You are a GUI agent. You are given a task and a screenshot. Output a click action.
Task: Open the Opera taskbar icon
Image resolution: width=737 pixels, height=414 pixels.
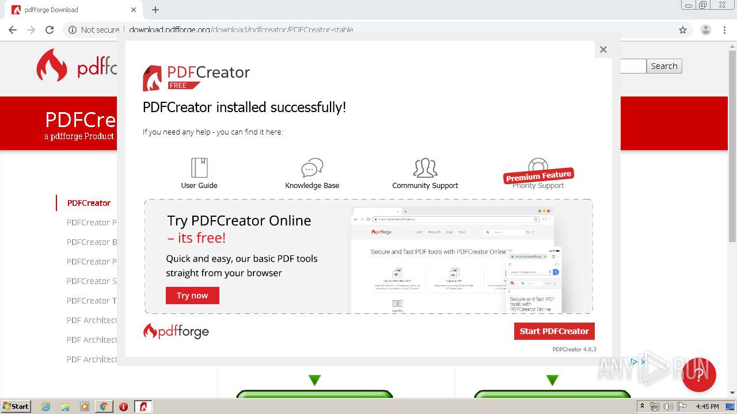click(x=123, y=407)
